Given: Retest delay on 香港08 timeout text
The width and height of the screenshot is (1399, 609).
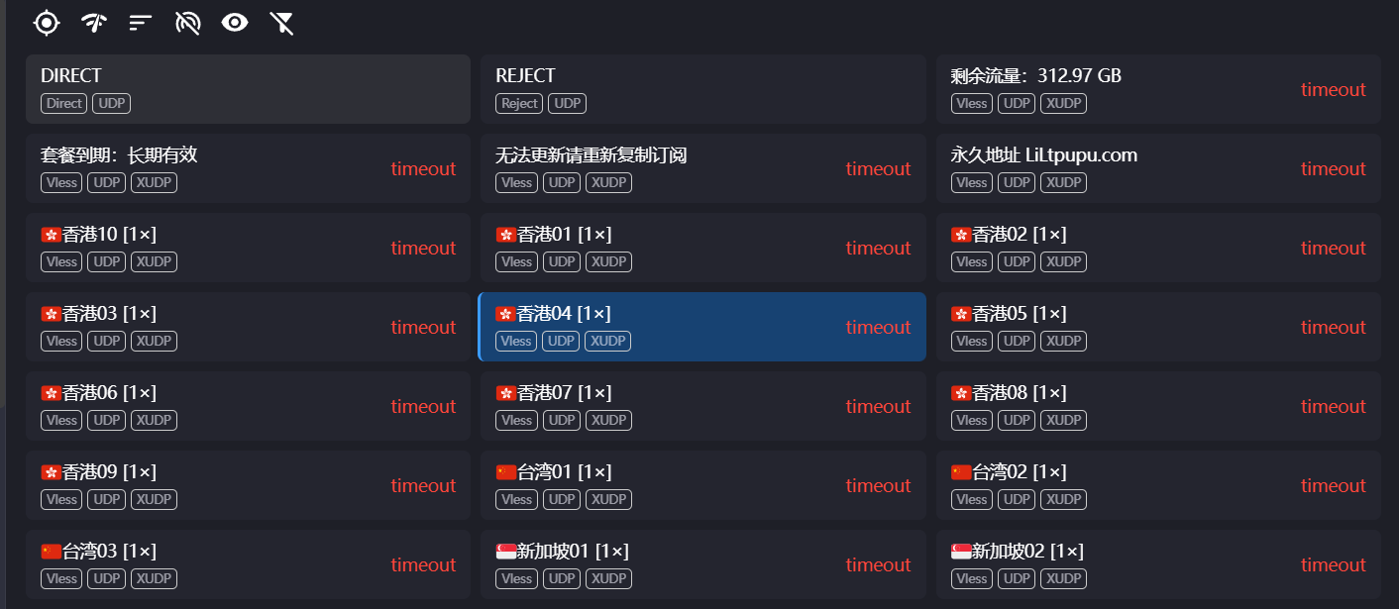Looking at the screenshot, I should (1333, 406).
